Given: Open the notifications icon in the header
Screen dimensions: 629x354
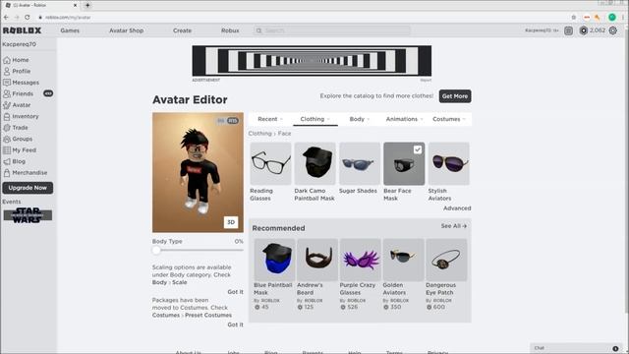Looking at the screenshot, I should (568, 30).
